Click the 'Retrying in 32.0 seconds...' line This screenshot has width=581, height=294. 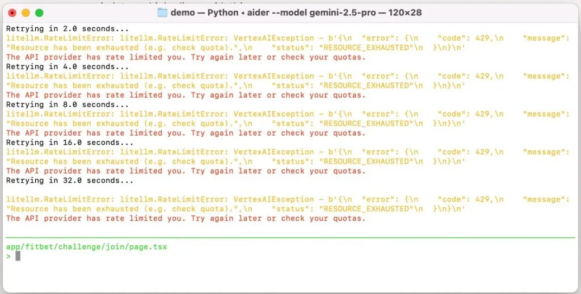69,180
